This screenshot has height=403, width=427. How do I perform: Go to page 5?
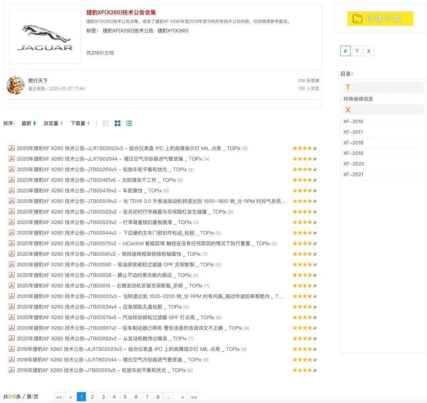pyautogui.click(x=125, y=397)
